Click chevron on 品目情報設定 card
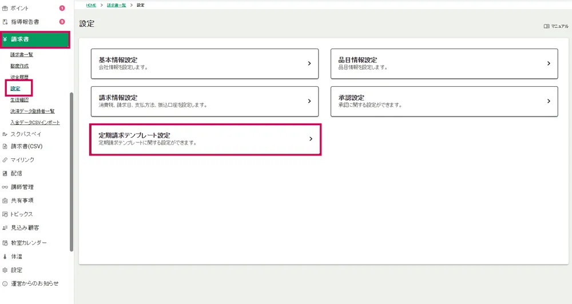Image resolution: width=572 pixels, height=304 pixels. (548, 63)
